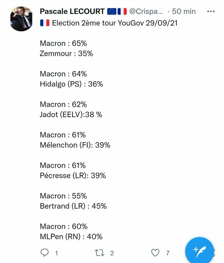Click the 'MLPen (RN) : 40%' line

click(x=71, y=237)
